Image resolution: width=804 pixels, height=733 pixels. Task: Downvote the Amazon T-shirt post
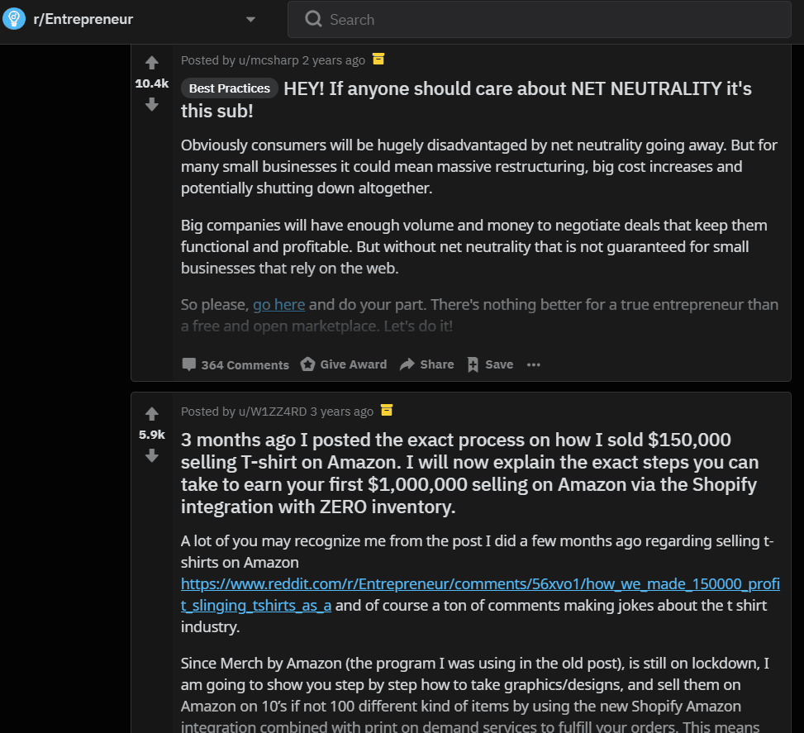pyautogui.click(x=152, y=455)
